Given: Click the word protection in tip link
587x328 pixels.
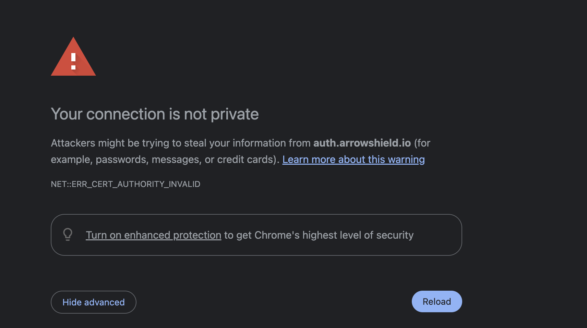Looking at the screenshot, I should coord(197,235).
